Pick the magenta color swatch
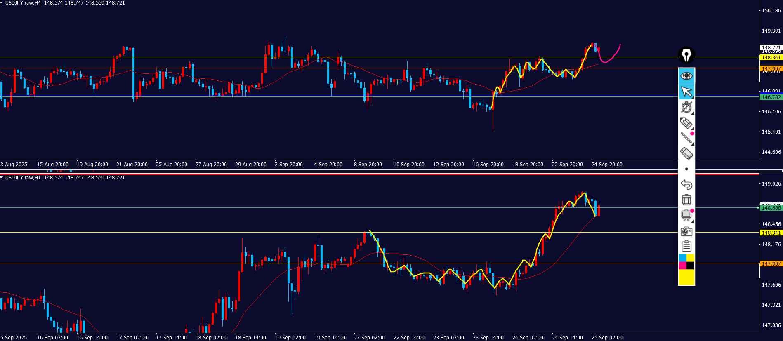Viewport: 783px width, 341px height. click(x=682, y=266)
